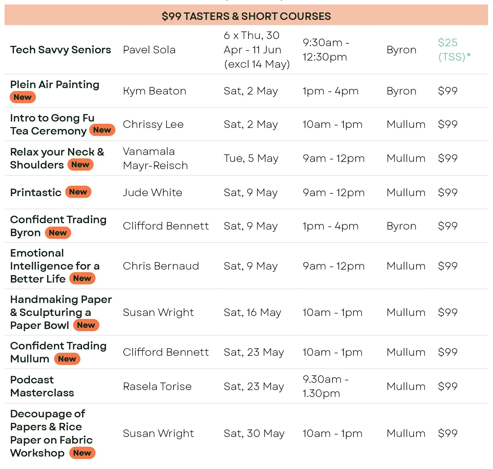Click New badge beside Relax your Neck & Shoulders
This screenshot has height=469, width=493.
point(80,165)
